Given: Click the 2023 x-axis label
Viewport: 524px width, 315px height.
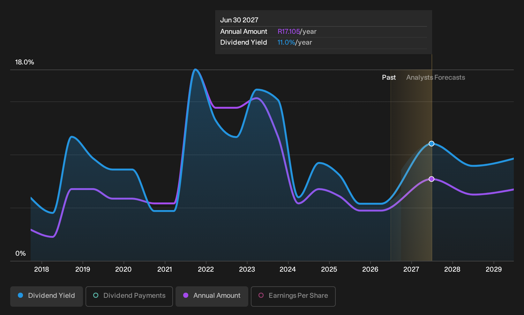Looking at the screenshot, I should coord(247,269).
